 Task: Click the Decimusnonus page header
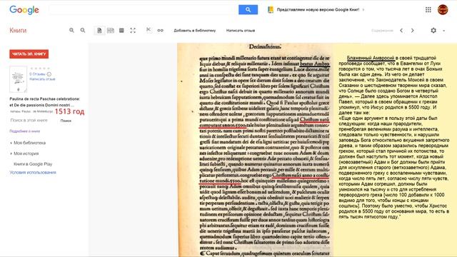point(265,46)
